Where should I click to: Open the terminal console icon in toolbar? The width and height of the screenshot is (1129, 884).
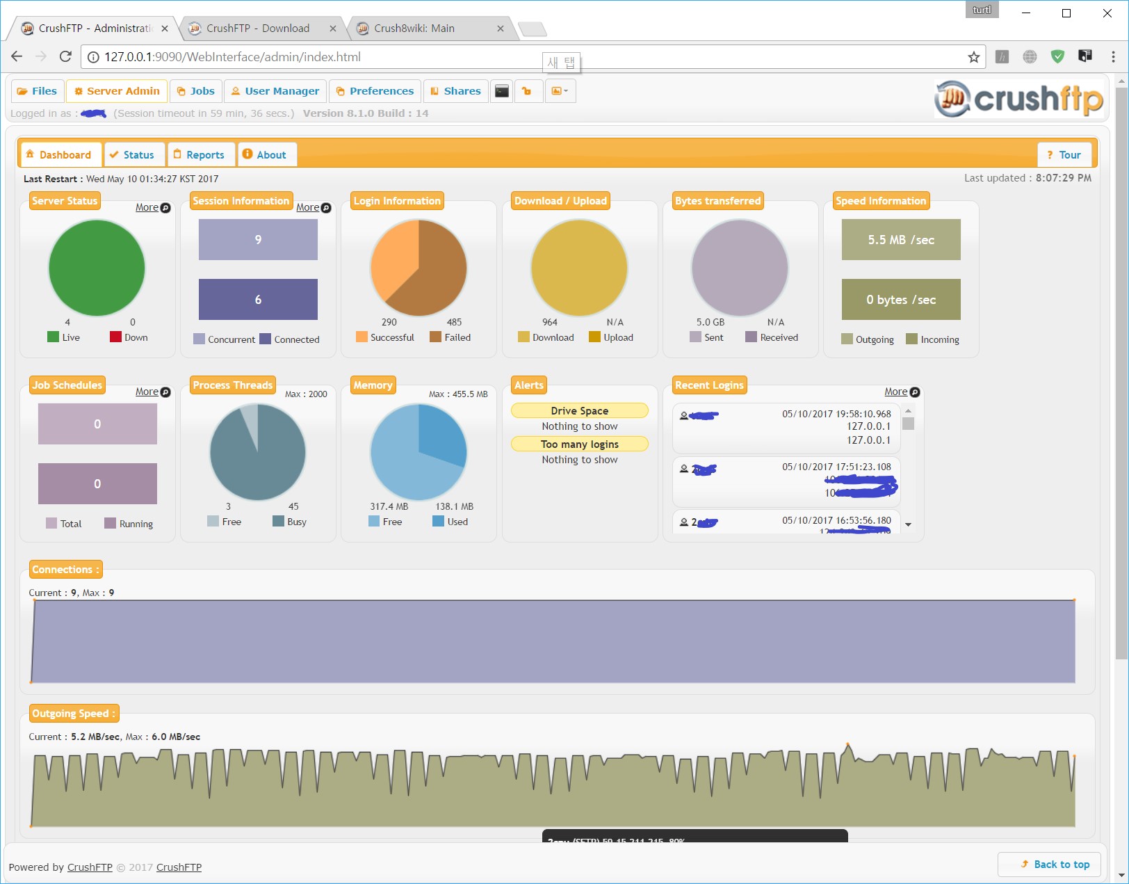[x=502, y=91]
